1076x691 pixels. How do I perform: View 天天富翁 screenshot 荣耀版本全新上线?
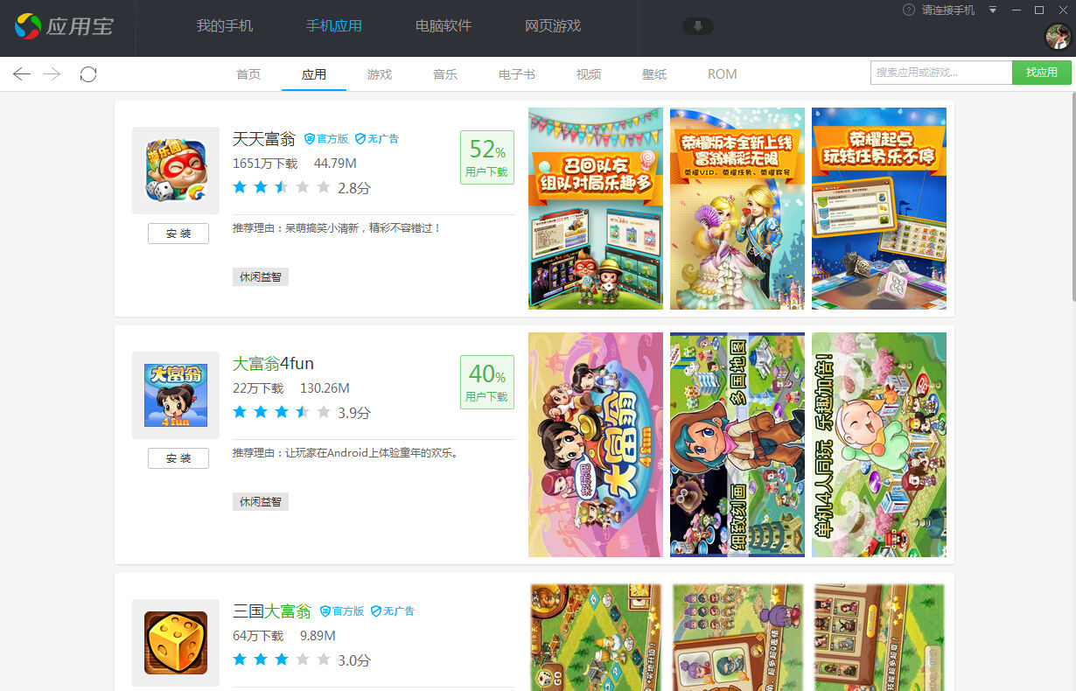[x=737, y=208]
